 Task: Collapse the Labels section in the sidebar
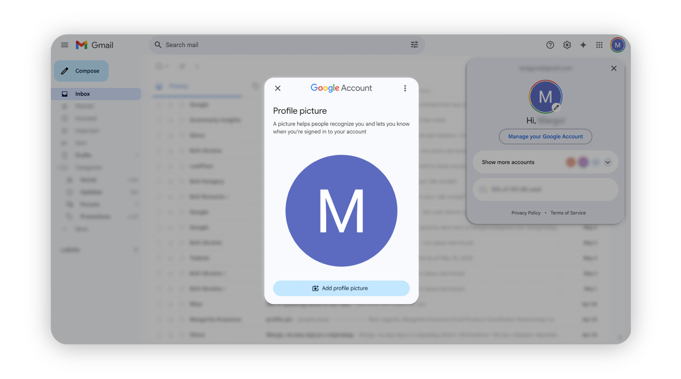pos(136,249)
